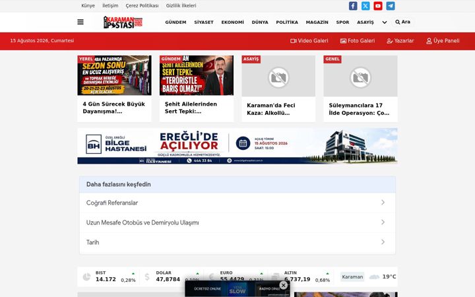This screenshot has width=475, height=297.
Task: Open the ASAYİŞ category in navbar
Action: point(365,22)
